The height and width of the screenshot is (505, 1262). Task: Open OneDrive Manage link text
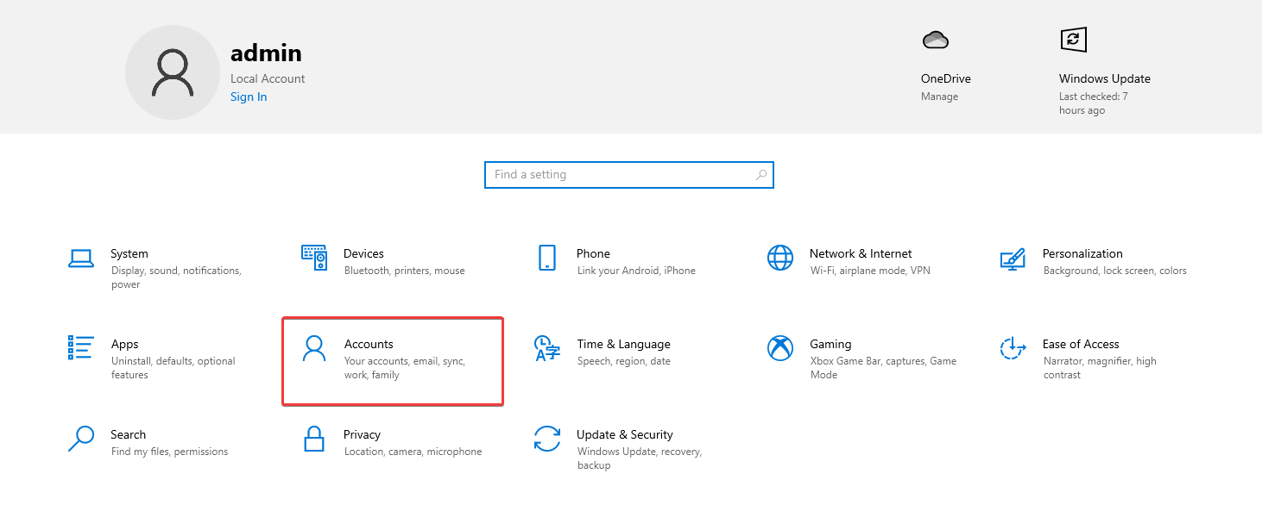click(939, 97)
